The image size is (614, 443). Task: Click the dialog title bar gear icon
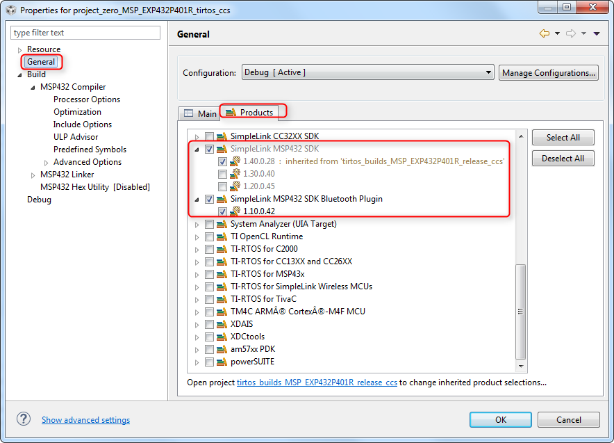(x=11, y=10)
